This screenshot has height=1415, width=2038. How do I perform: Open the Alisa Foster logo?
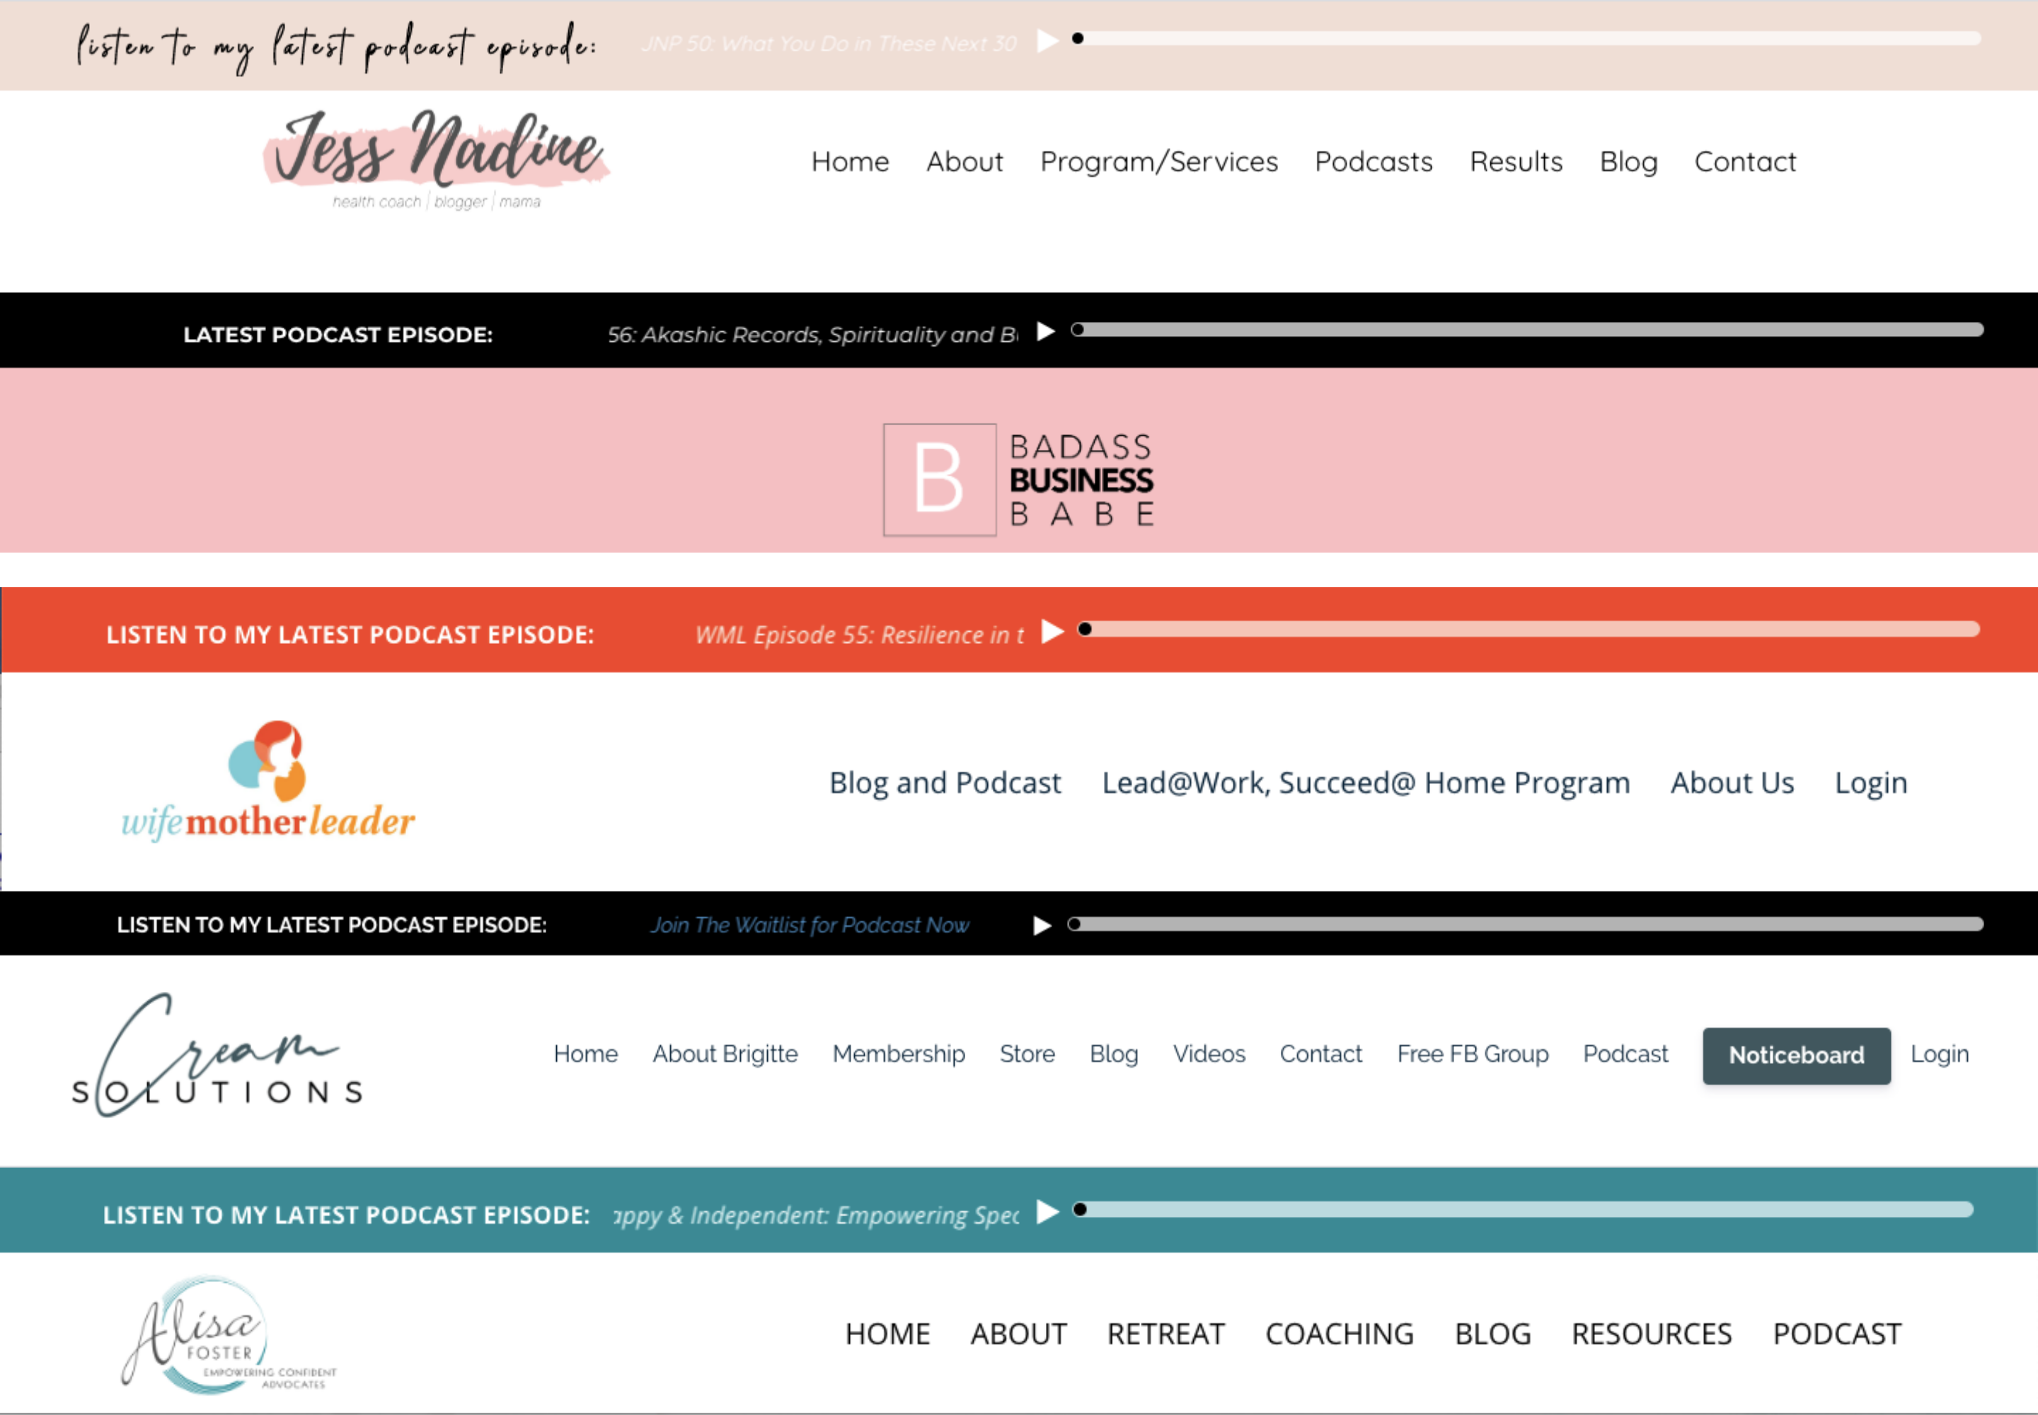(229, 1336)
